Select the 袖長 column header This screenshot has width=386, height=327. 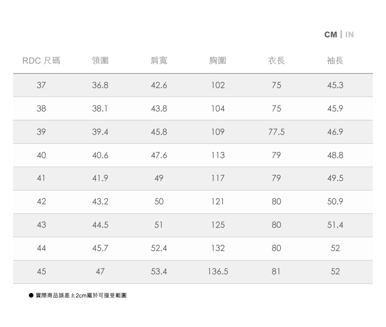point(335,60)
